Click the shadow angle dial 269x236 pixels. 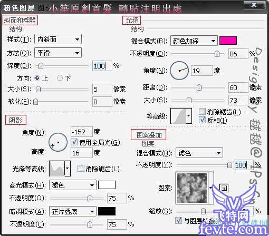58,142
